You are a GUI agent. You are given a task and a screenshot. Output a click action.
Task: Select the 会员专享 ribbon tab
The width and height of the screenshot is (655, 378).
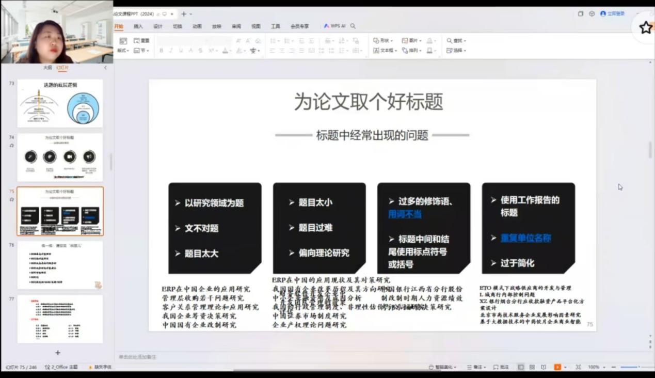click(300, 26)
